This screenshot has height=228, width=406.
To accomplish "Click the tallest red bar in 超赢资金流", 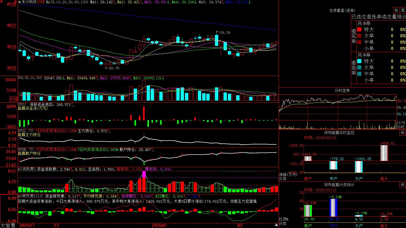I will [x=144, y=113].
